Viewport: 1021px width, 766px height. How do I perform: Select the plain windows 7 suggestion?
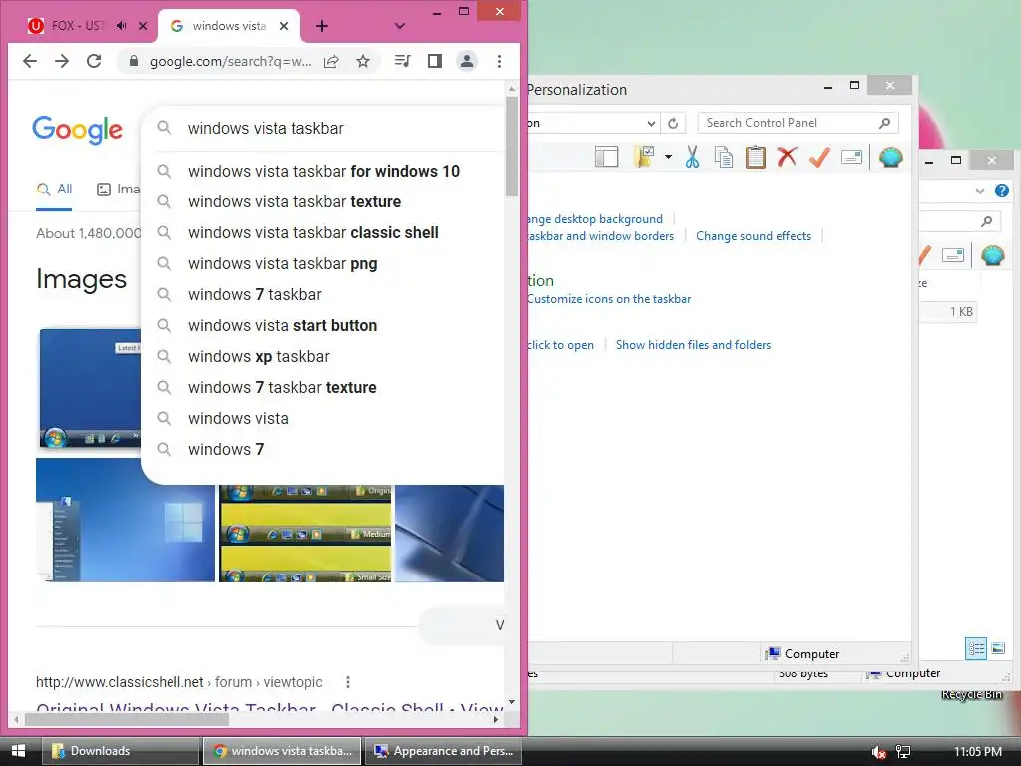coord(226,450)
